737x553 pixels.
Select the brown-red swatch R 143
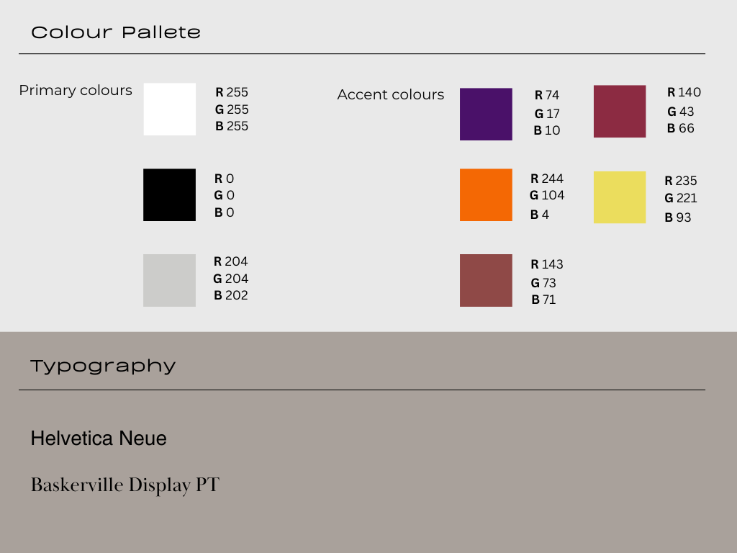486,280
